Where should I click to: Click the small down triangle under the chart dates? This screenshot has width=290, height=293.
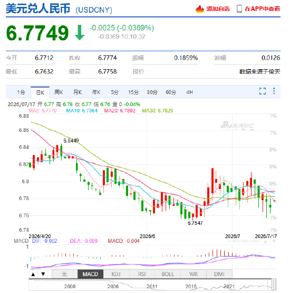[274, 241]
